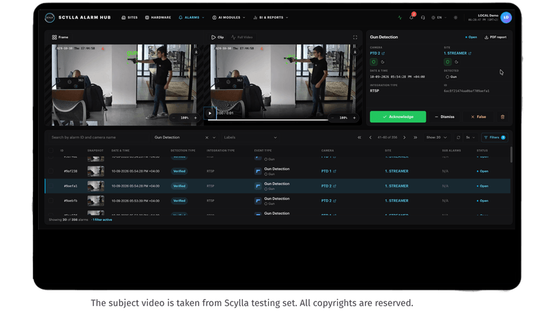Open snapshot thumbnail for #9aebfb

tap(96, 201)
